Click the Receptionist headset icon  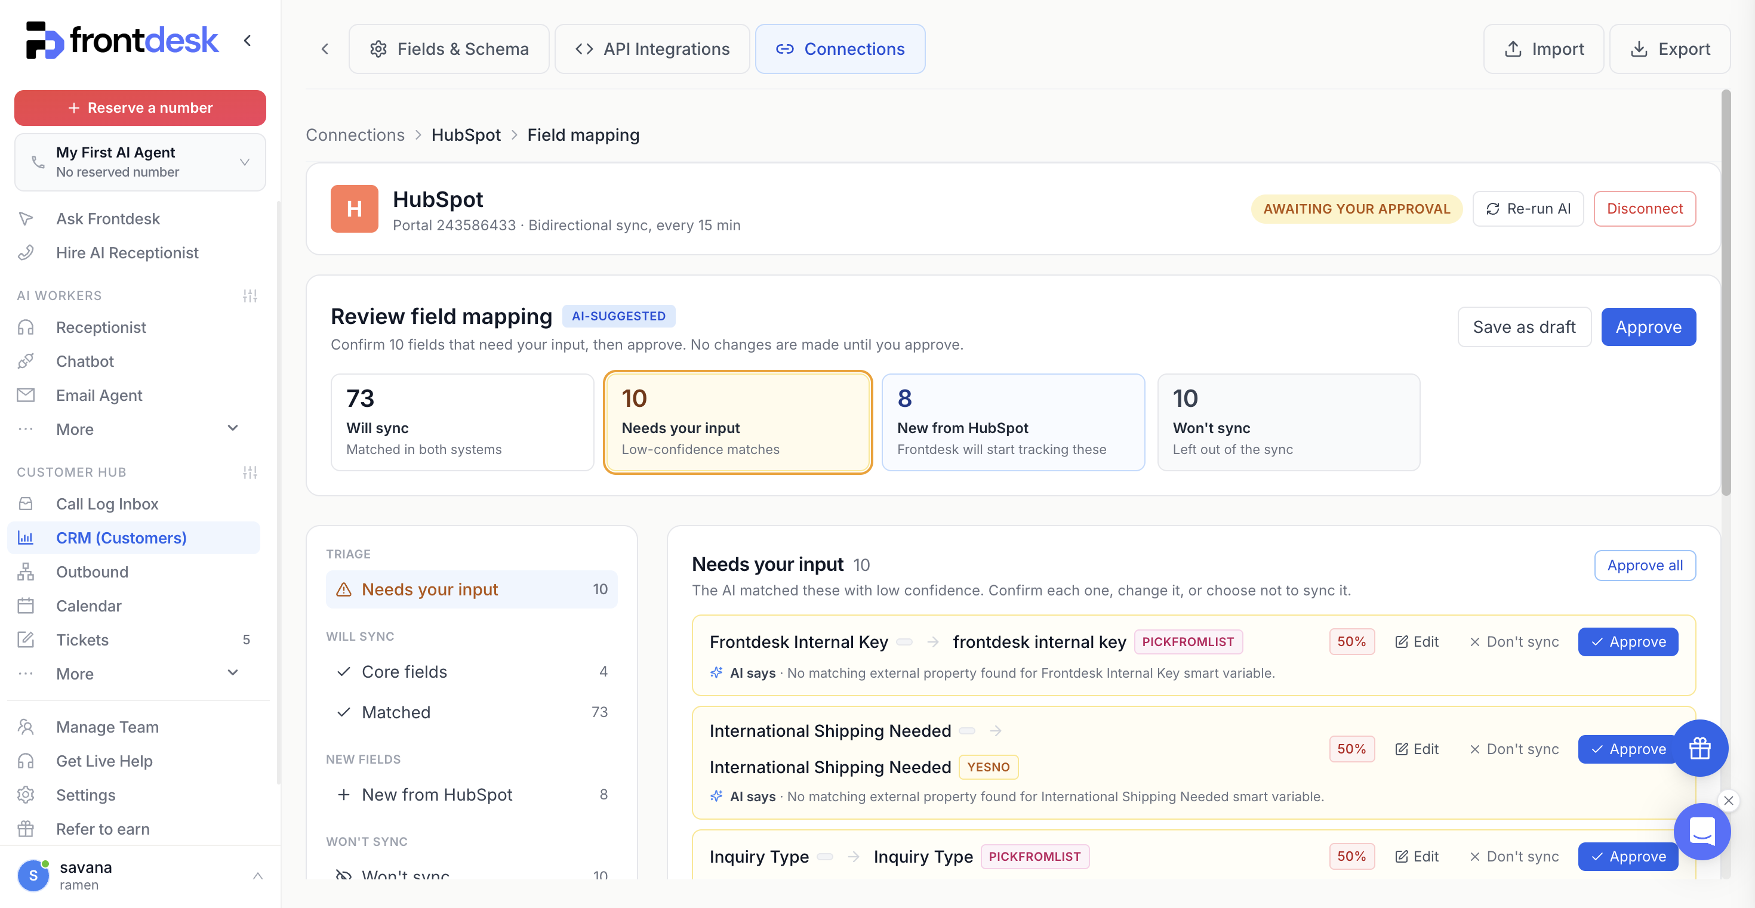(x=26, y=328)
